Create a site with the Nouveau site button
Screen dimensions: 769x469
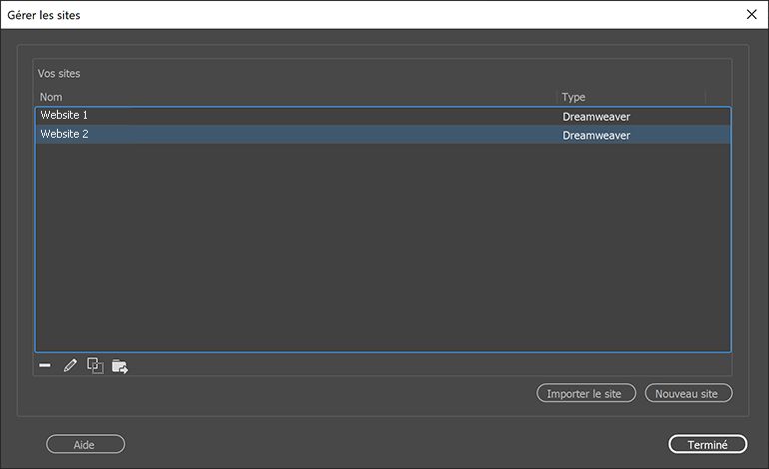[688, 393]
